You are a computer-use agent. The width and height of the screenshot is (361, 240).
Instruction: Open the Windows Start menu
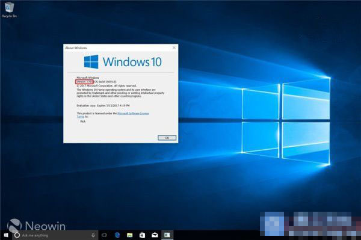pos(6,235)
